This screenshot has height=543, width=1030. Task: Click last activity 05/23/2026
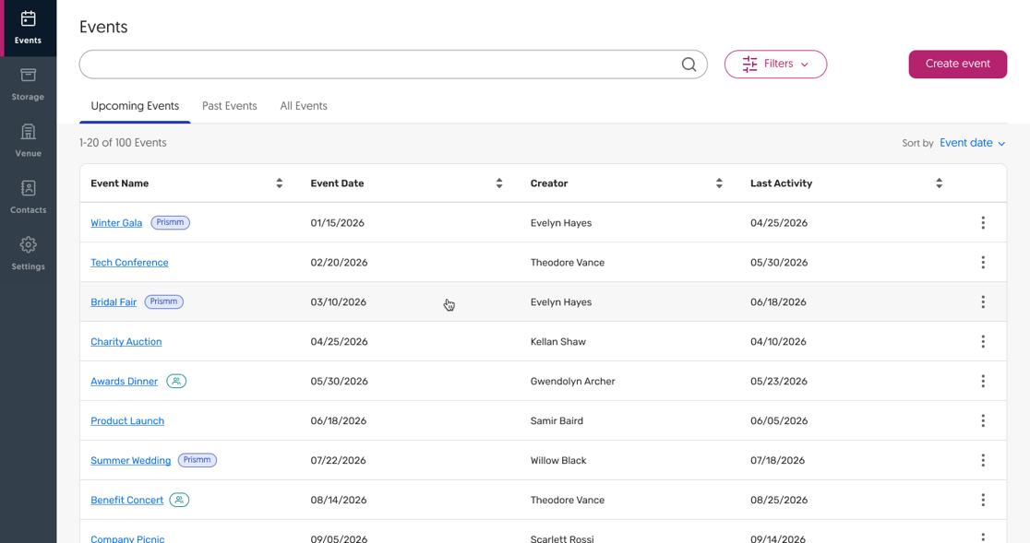click(x=779, y=382)
